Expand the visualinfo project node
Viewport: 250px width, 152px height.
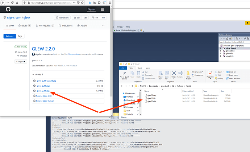coord(221,56)
